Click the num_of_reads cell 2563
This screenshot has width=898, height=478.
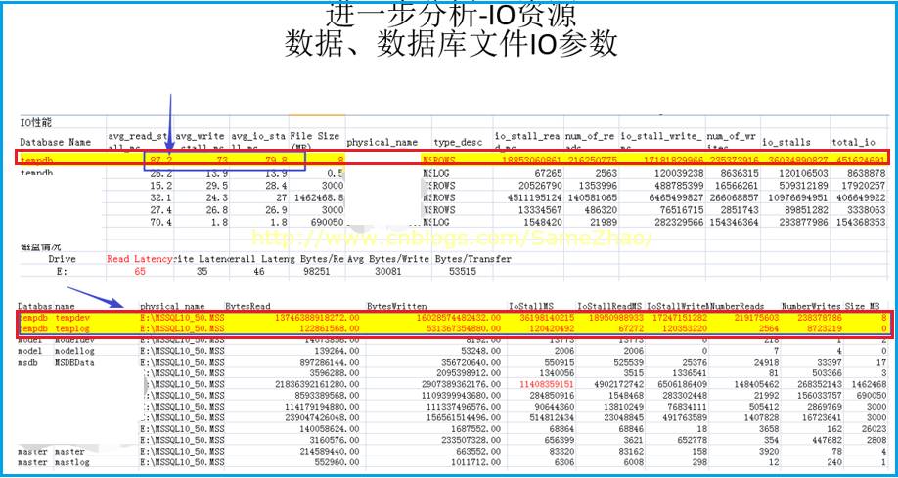coord(606,173)
